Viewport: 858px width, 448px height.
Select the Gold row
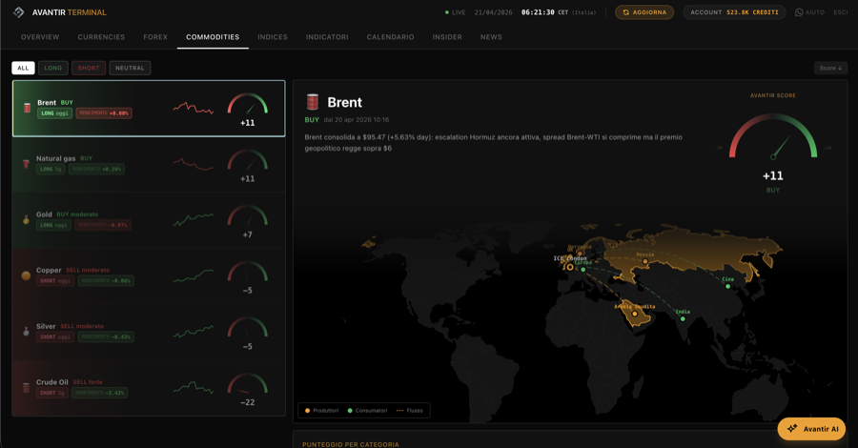149,220
